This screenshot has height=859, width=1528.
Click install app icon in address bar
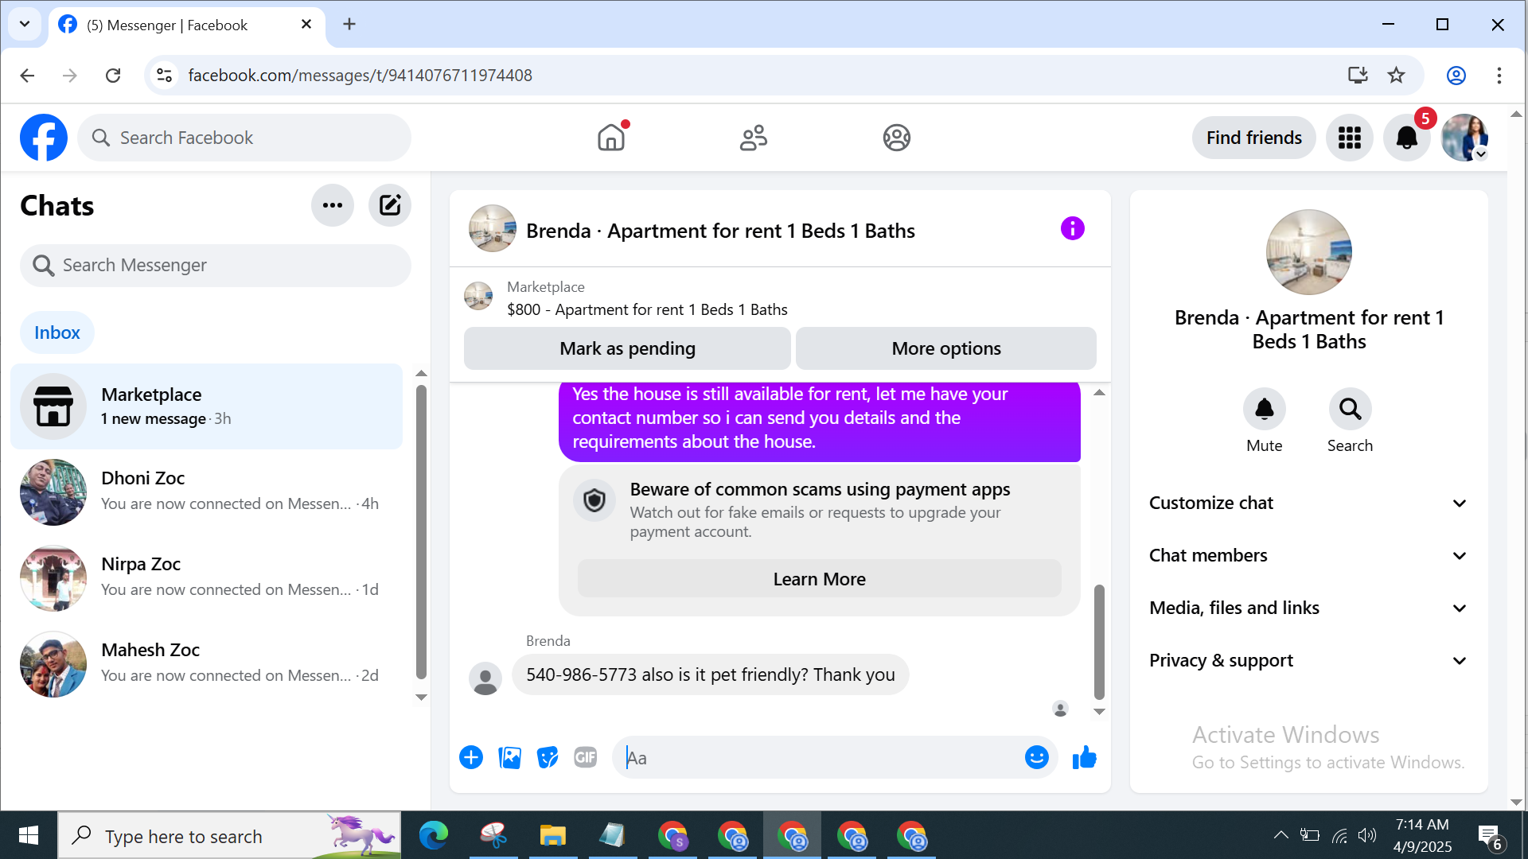pyautogui.click(x=1358, y=75)
